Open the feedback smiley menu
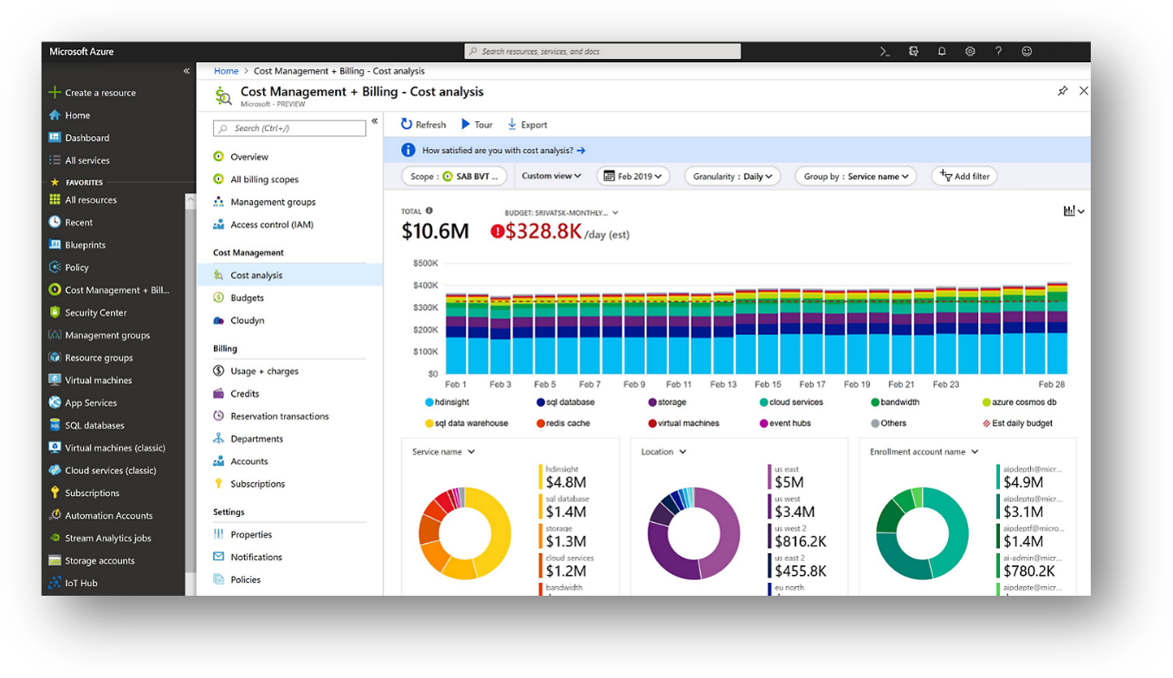The image size is (1173, 678). [1026, 51]
